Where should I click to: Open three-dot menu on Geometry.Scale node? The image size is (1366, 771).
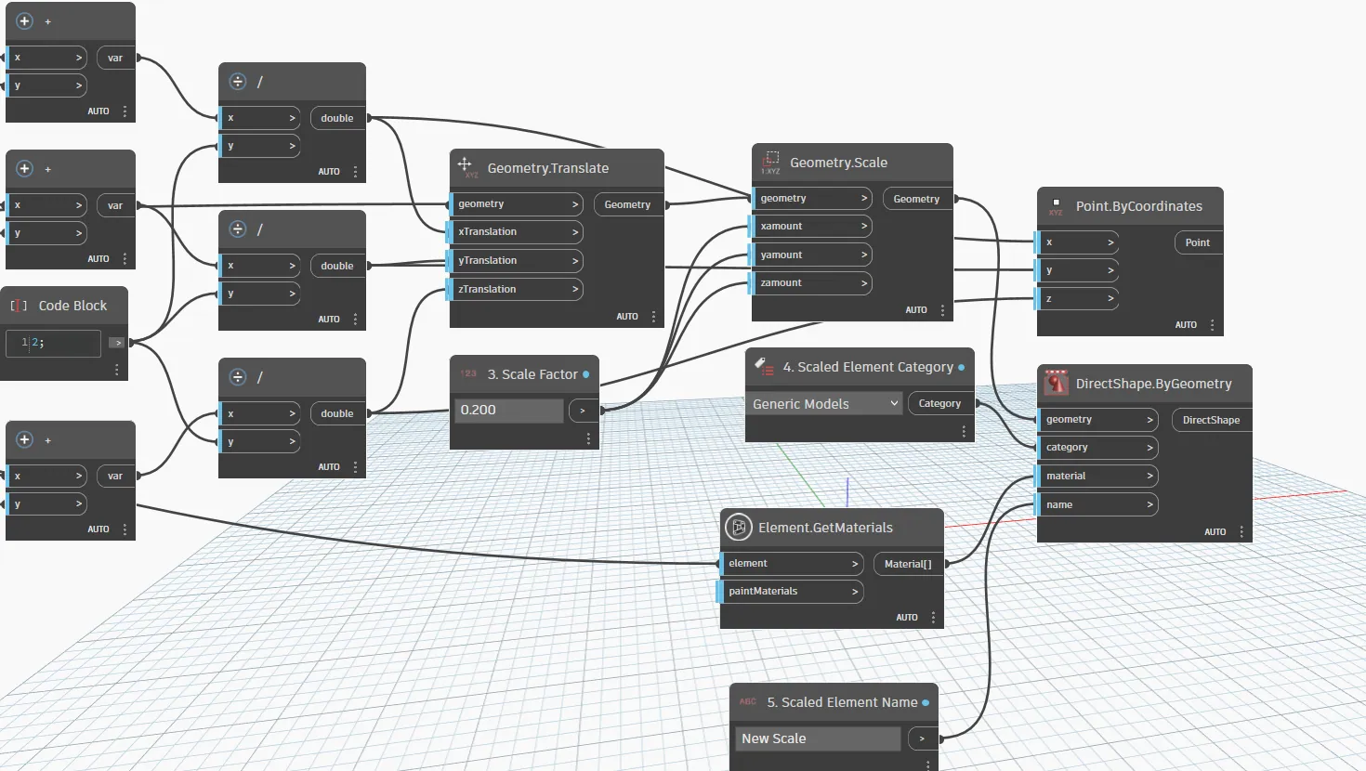(942, 310)
